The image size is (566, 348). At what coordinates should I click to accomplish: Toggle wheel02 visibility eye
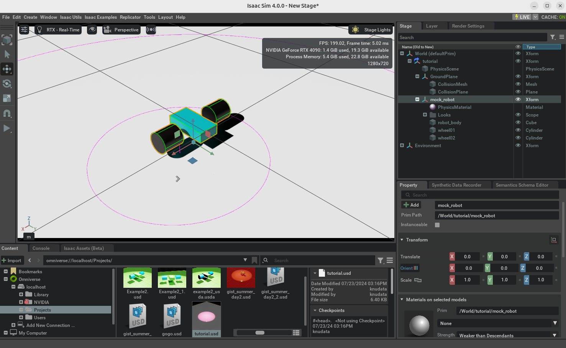(x=518, y=138)
